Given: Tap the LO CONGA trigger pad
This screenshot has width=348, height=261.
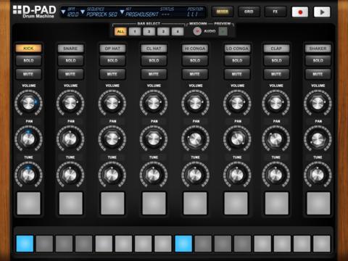Looking at the screenshot, I should (x=236, y=203).
